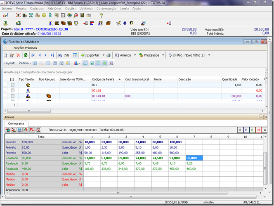Select the highlighted 92,000 cell in period 7
The width and height of the screenshot is (274, 206).
point(194,158)
